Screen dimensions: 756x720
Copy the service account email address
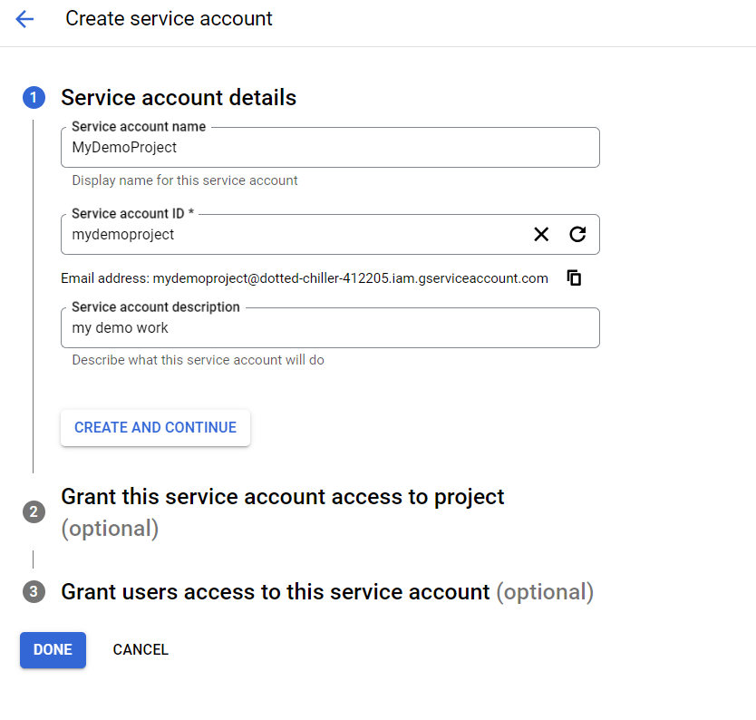coord(574,278)
